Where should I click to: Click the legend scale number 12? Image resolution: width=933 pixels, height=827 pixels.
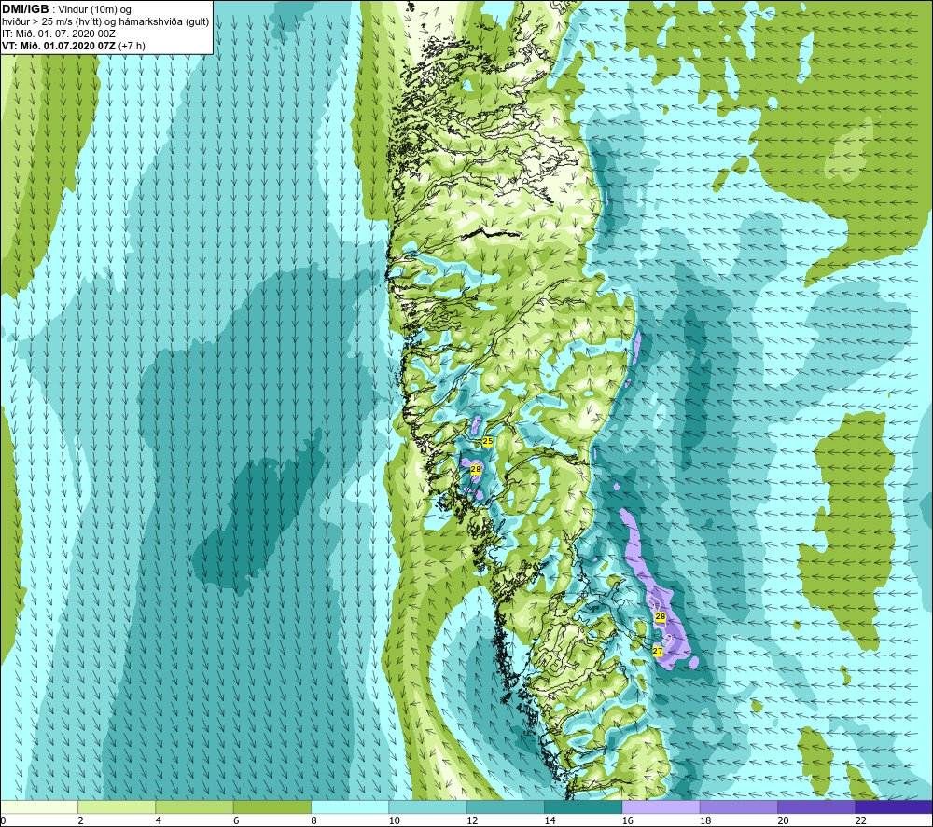pos(472,820)
